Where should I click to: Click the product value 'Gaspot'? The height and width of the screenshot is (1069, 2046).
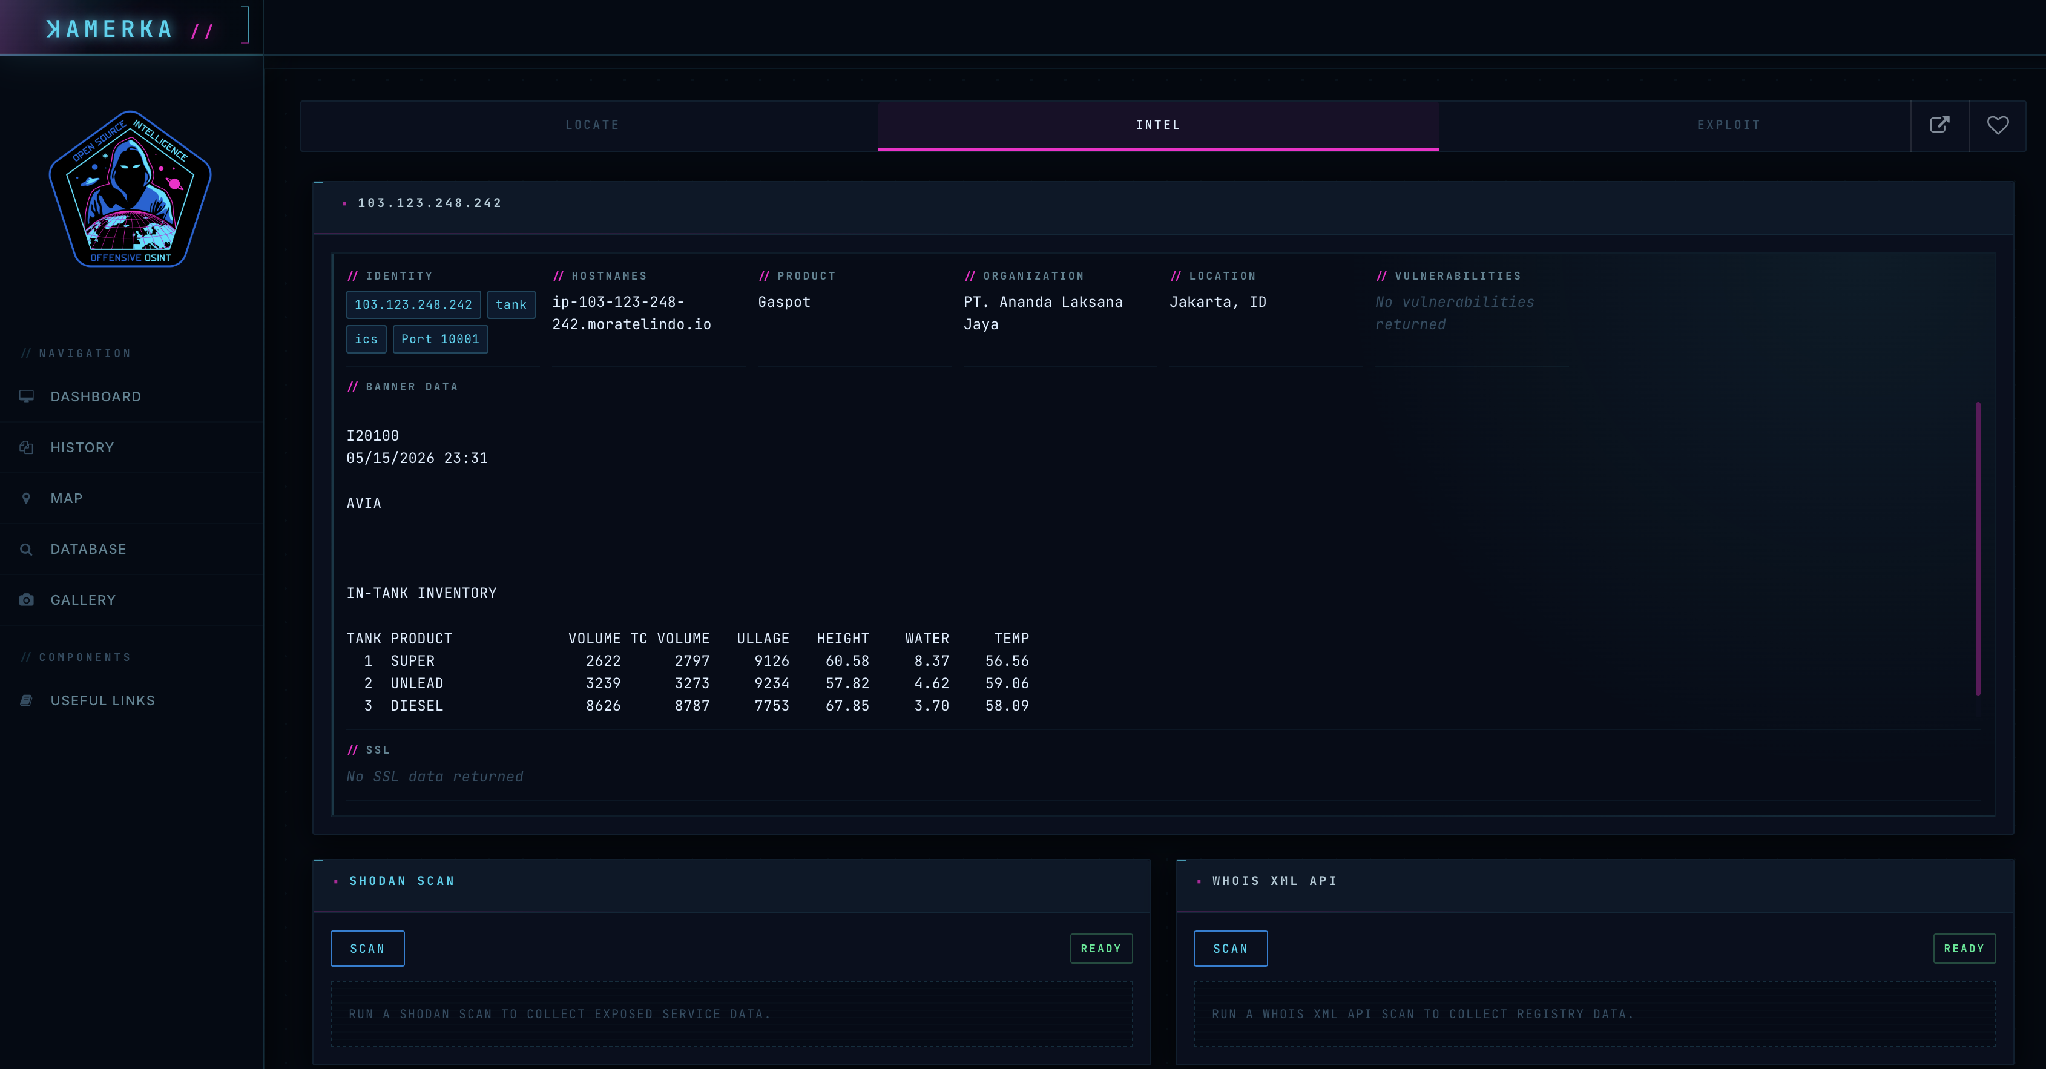784,302
